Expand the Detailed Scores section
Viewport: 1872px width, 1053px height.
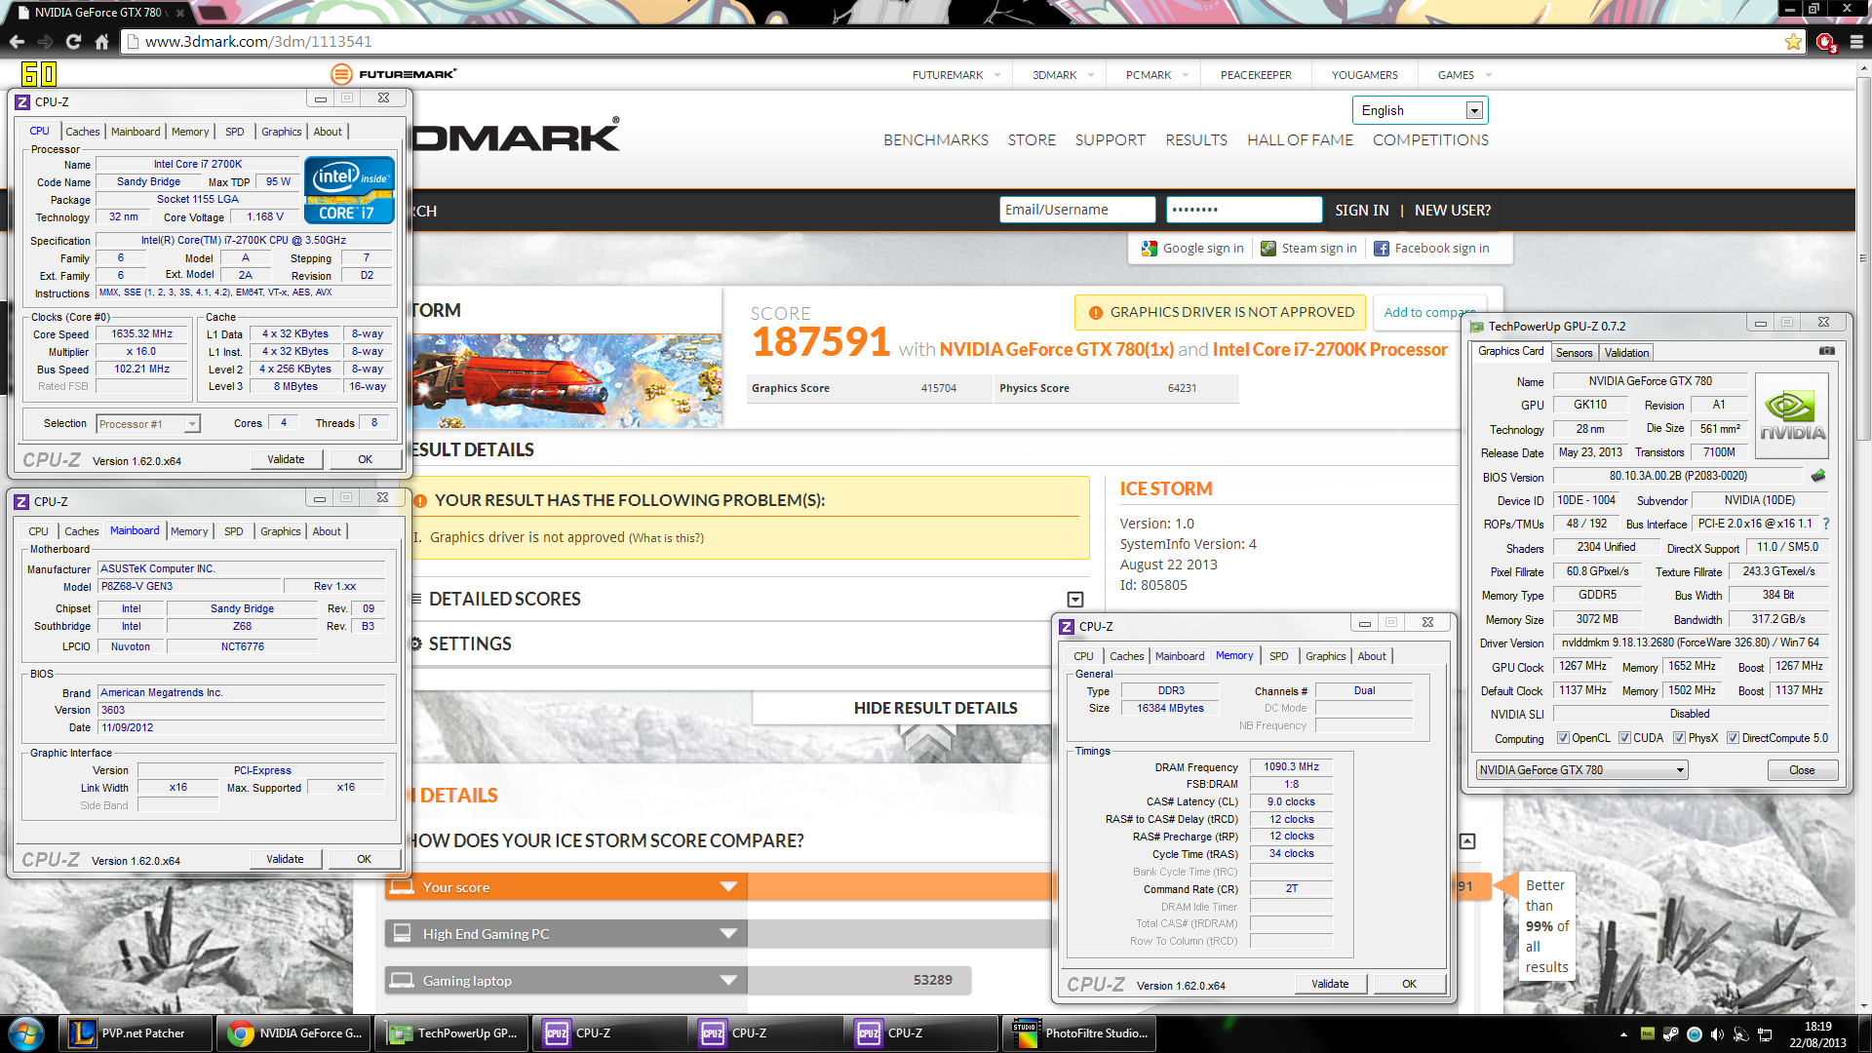coord(1075,600)
